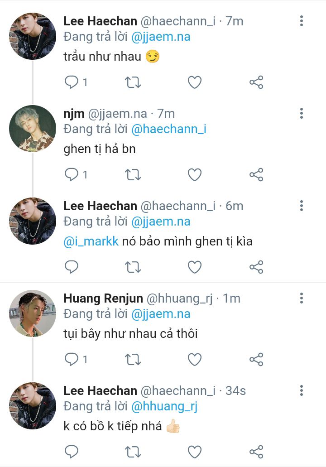This screenshot has width=326, height=467.
Task: Open the Huang Renjun display name
Action: coord(103,298)
